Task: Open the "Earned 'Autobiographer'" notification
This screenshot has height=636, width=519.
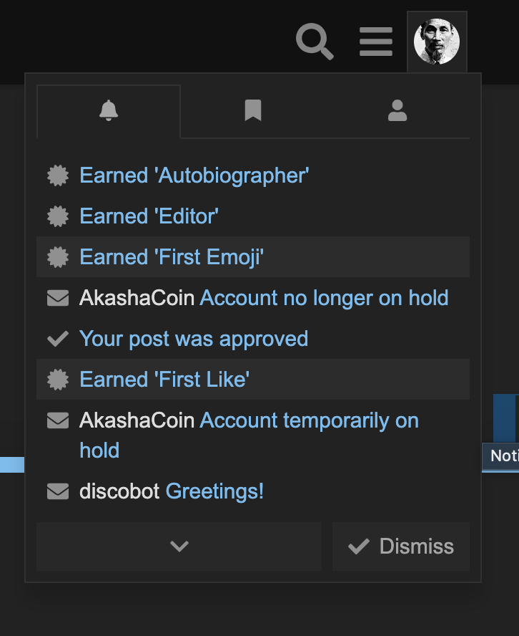Action: [x=194, y=175]
